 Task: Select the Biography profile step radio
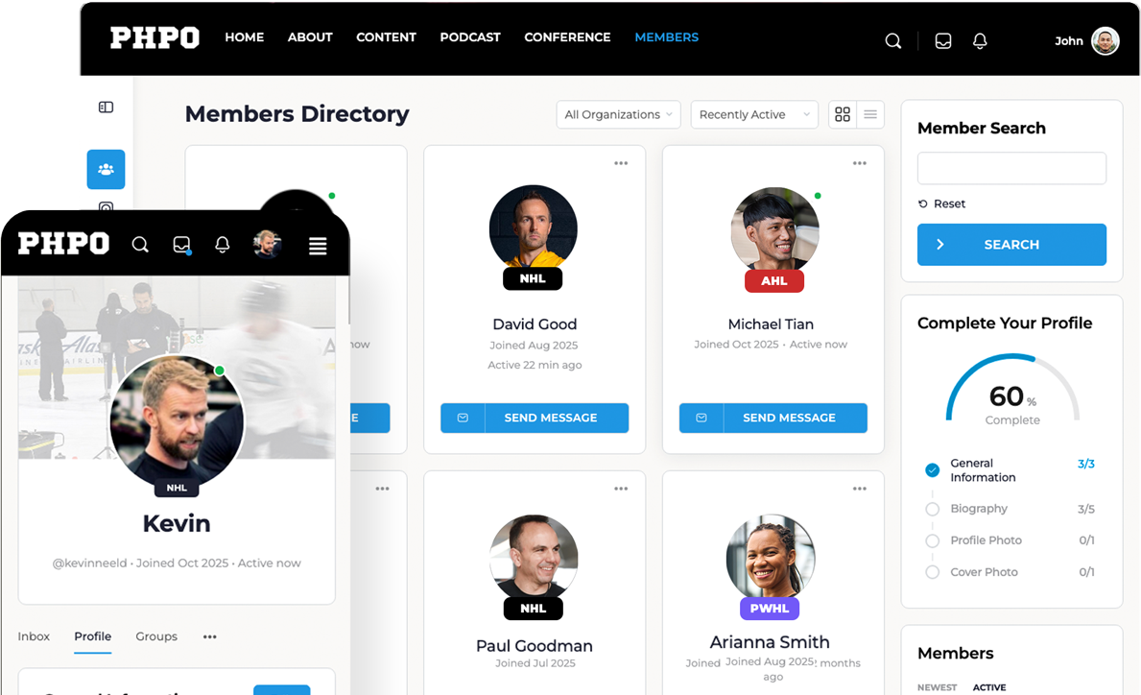click(932, 509)
